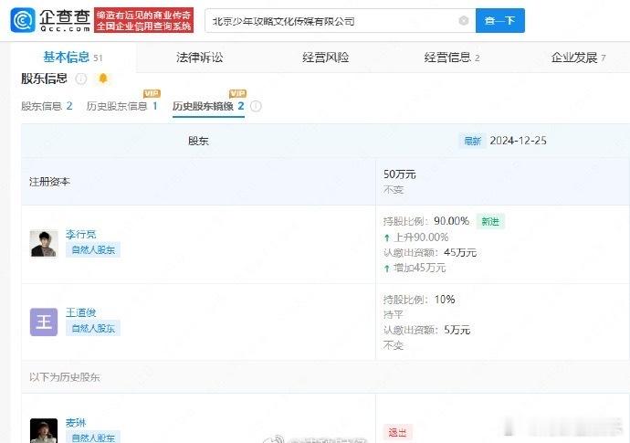Click the 查一下 search button
This screenshot has width=630, height=443.
(x=499, y=20)
